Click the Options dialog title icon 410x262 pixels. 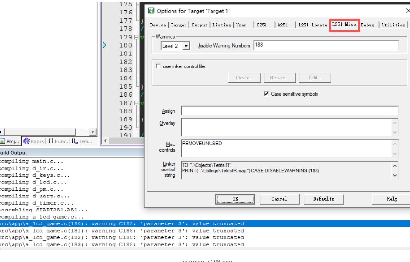point(151,11)
